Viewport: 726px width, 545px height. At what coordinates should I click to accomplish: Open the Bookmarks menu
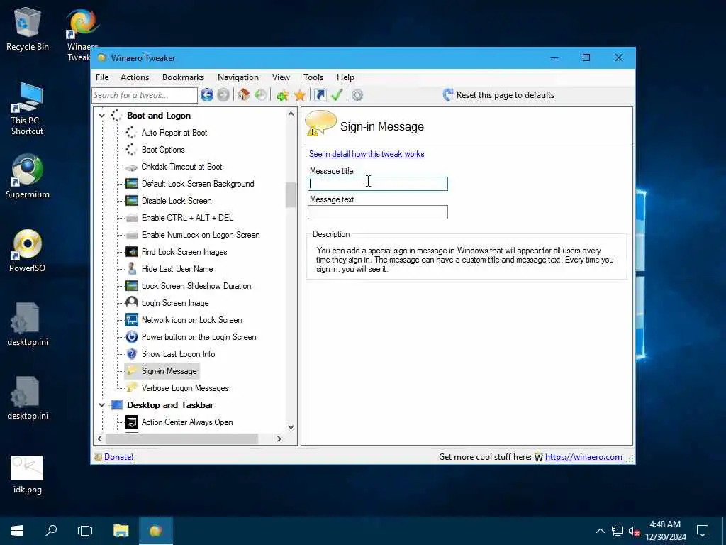(183, 77)
